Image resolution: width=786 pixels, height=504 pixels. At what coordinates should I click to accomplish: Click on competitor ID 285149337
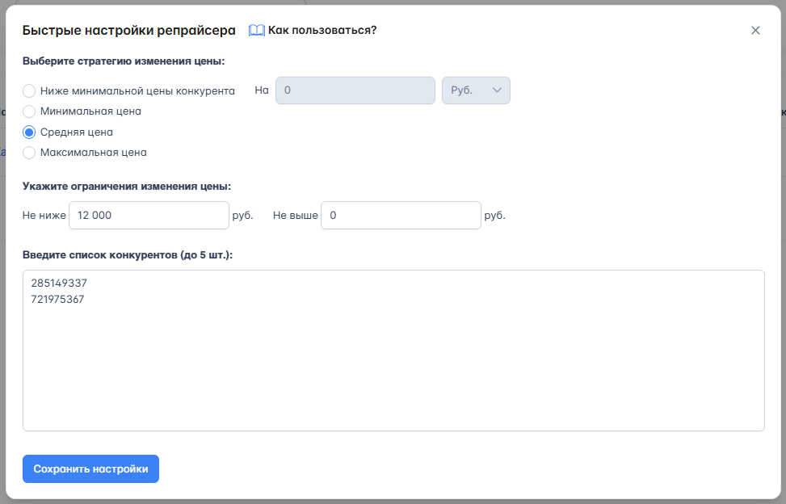(59, 283)
